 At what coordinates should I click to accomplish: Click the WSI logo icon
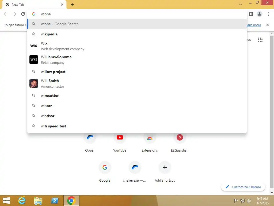(34, 60)
